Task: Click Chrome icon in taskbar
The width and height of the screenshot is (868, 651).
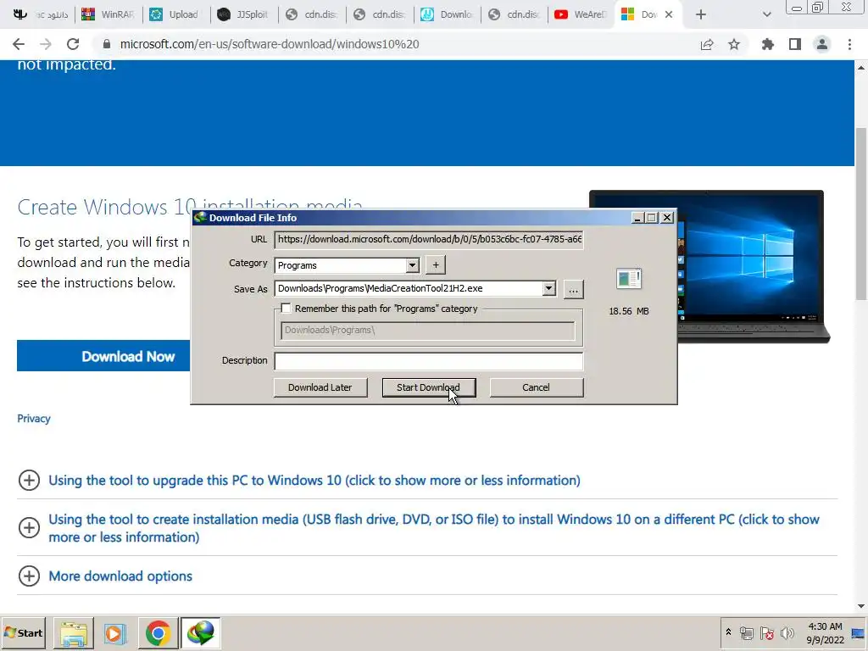Action: pos(158,632)
